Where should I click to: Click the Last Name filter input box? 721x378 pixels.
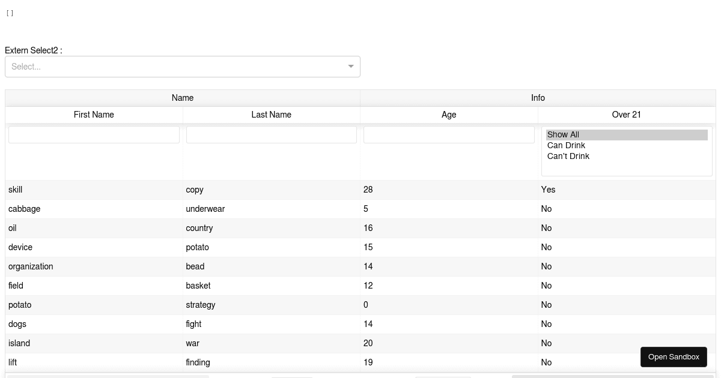(x=271, y=134)
